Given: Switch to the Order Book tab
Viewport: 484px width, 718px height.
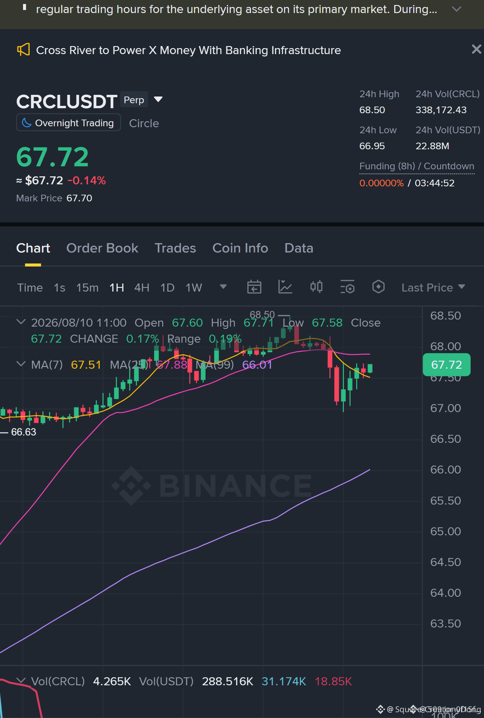Looking at the screenshot, I should coord(102,248).
